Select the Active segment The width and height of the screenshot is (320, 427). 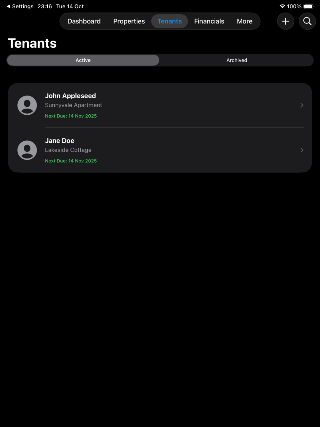[x=83, y=60]
